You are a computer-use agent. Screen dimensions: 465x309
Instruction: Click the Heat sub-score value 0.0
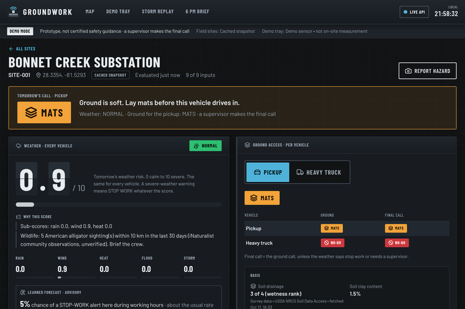[x=104, y=269]
